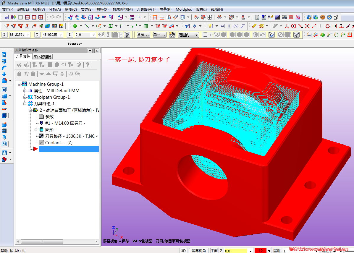The height and width of the screenshot is (253, 354).
Task: Click the G1 post toolpath icon
Action: point(64,65)
